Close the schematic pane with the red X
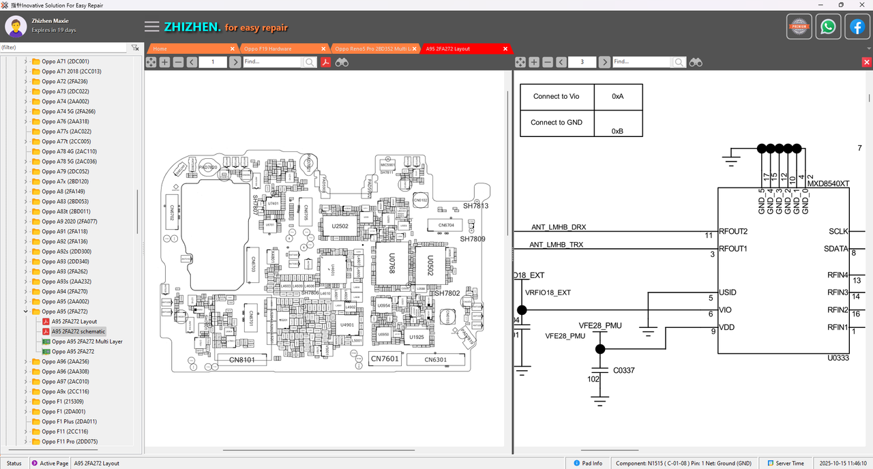Screen dimensions: 873x469 pyautogui.click(x=867, y=62)
